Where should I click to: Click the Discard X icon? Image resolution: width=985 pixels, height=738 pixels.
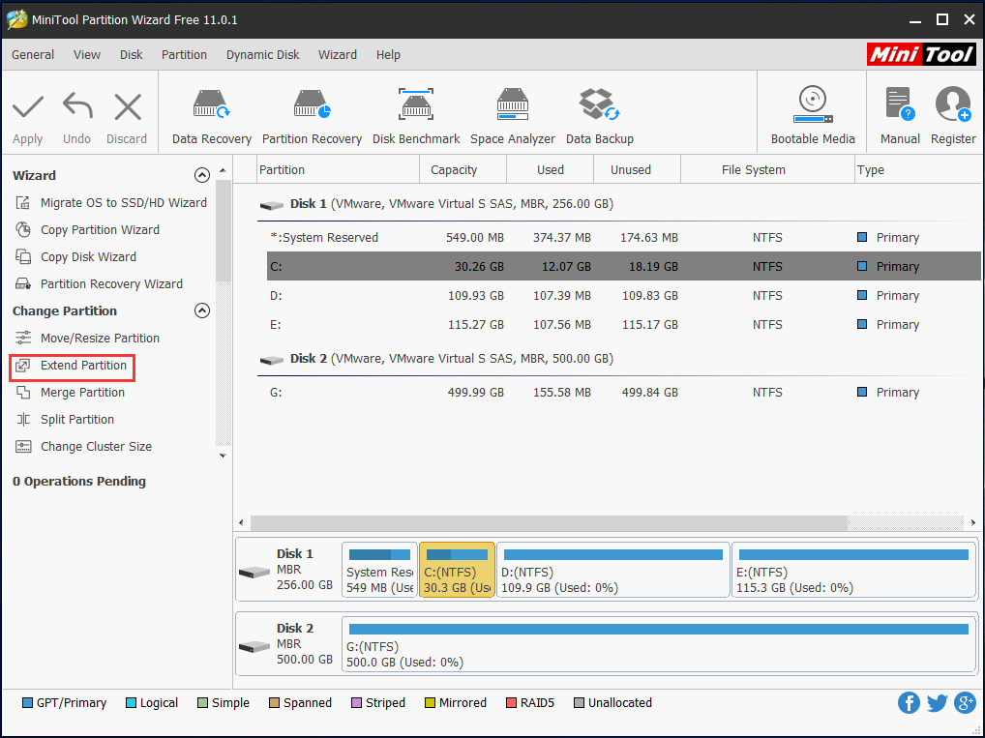click(x=128, y=106)
